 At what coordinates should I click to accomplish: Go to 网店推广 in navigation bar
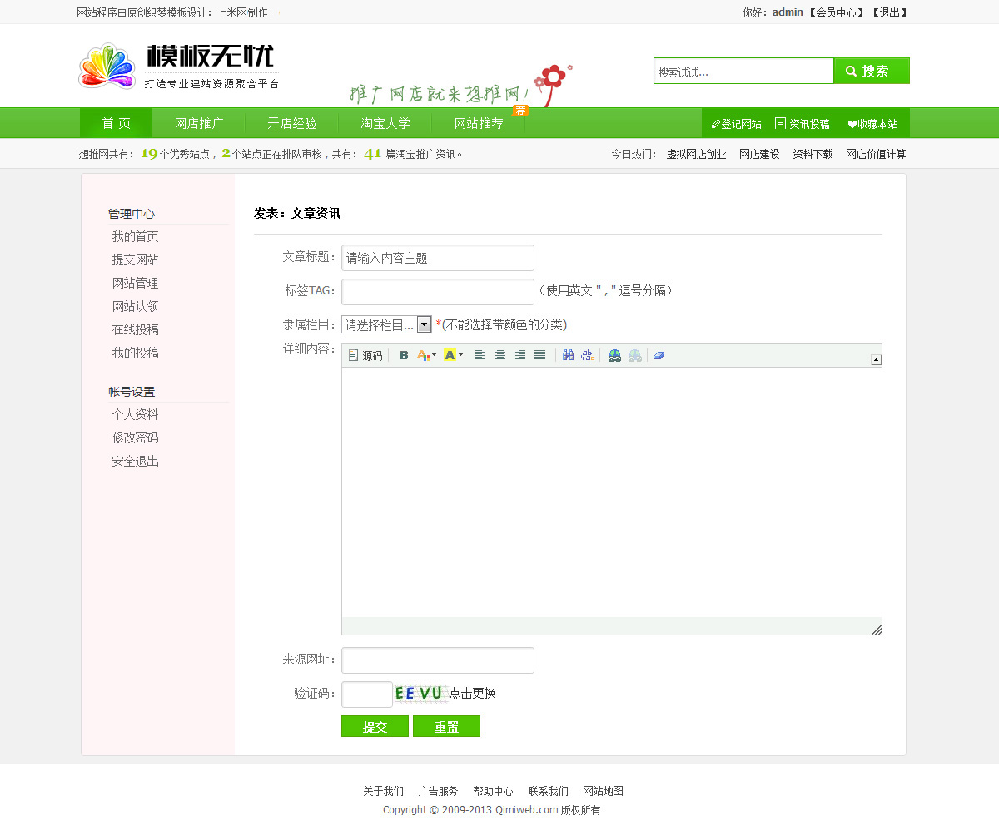(x=199, y=123)
